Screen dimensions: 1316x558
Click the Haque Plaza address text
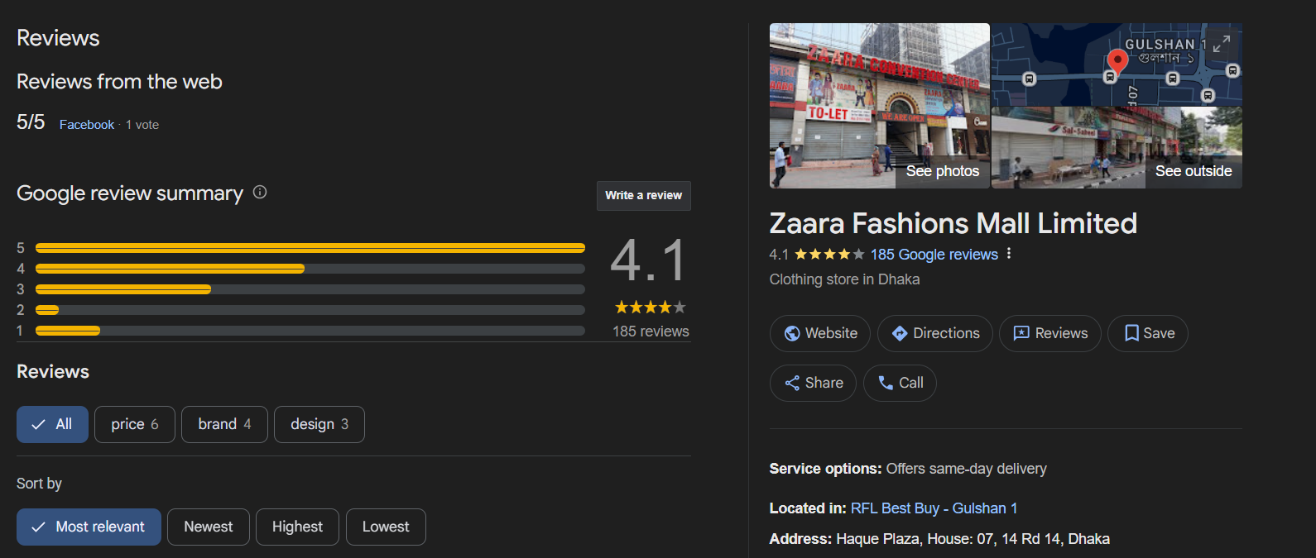(973, 539)
